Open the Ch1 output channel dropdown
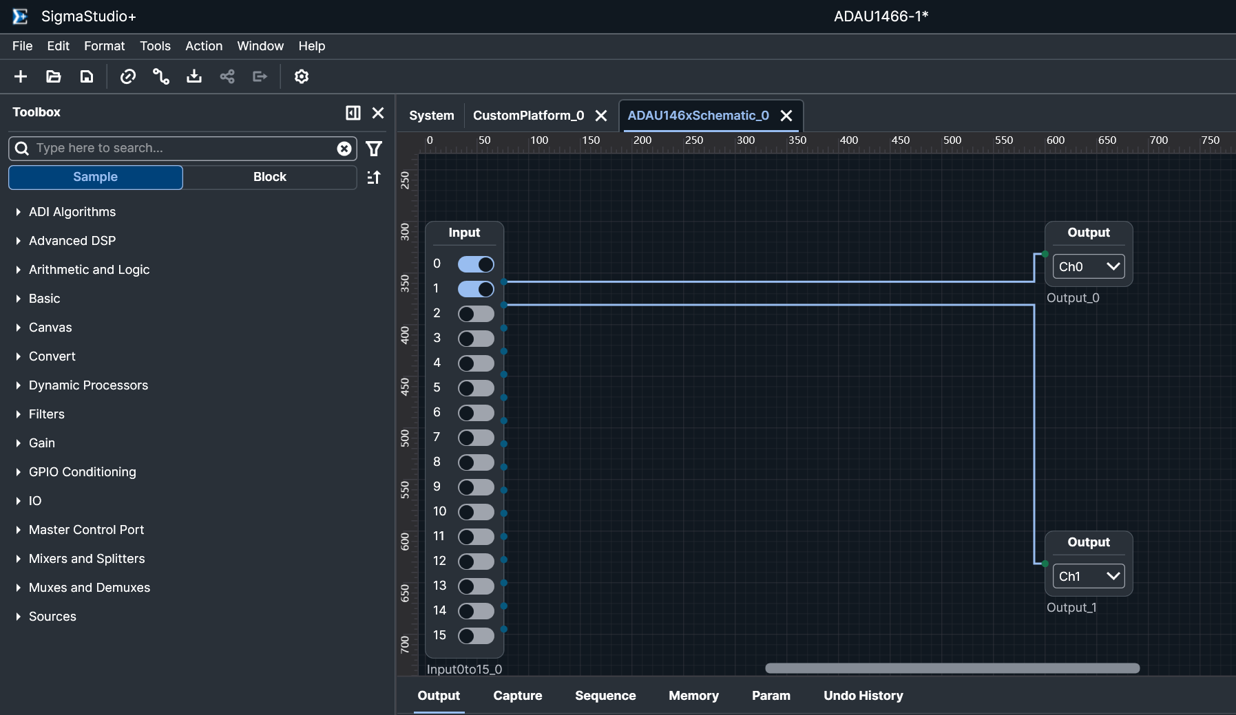This screenshot has width=1236, height=715. (x=1089, y=576)
